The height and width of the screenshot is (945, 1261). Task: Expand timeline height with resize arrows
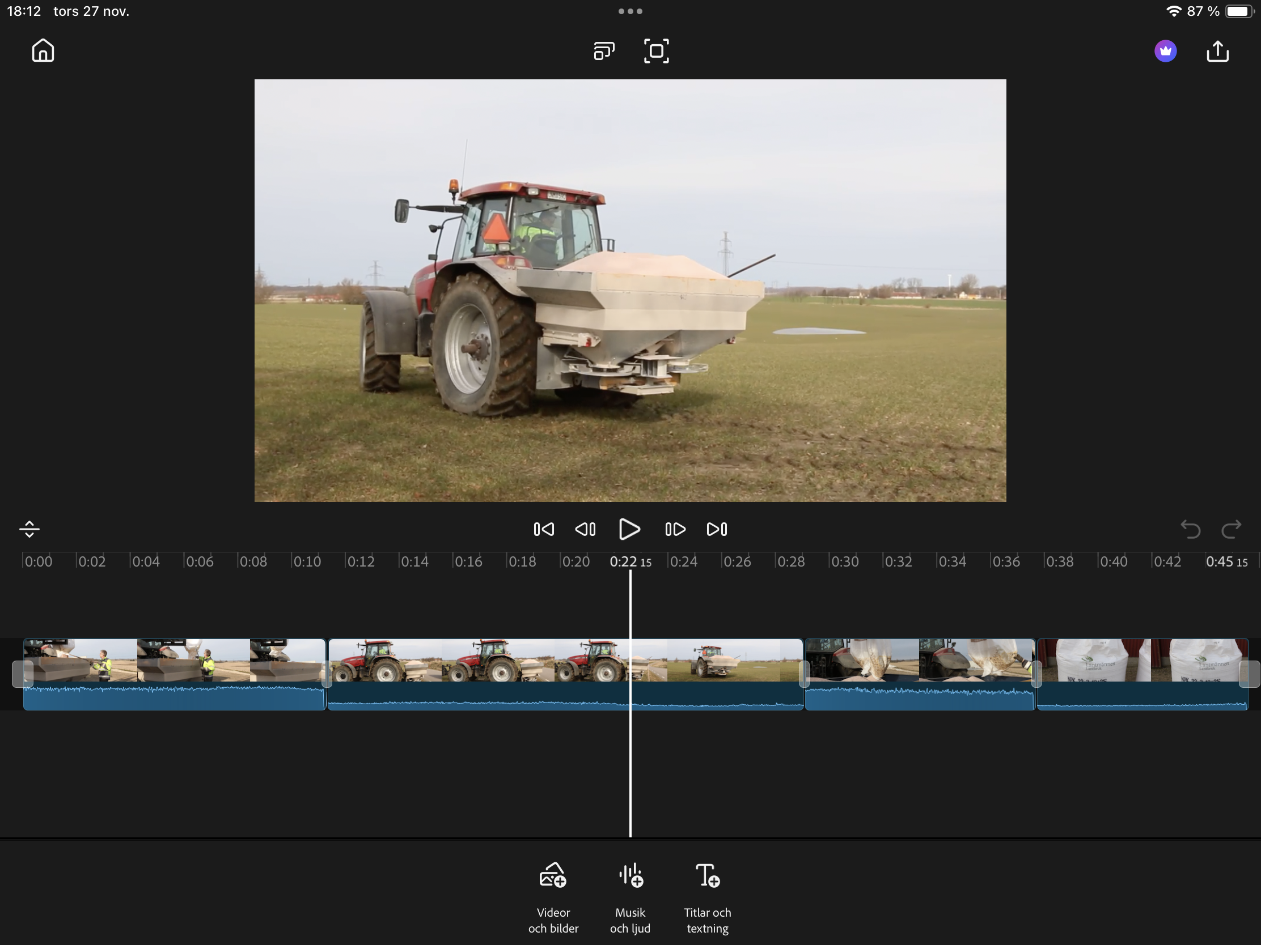[x=29, y=529]
